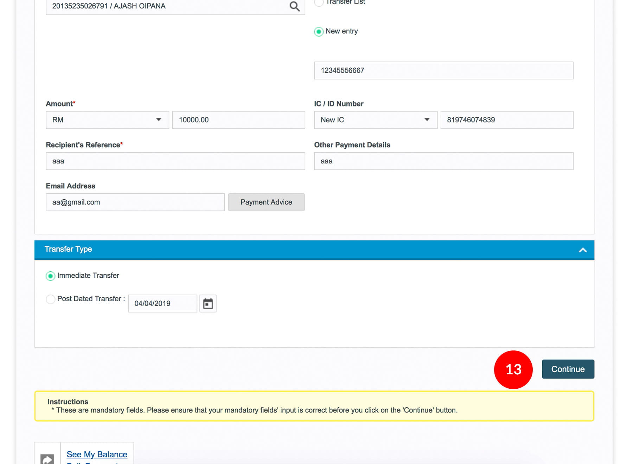The height and width of the screenshot is (464, 633).
Task: Collapse the Transfer Type section chevron
Action: click(583, 250)
